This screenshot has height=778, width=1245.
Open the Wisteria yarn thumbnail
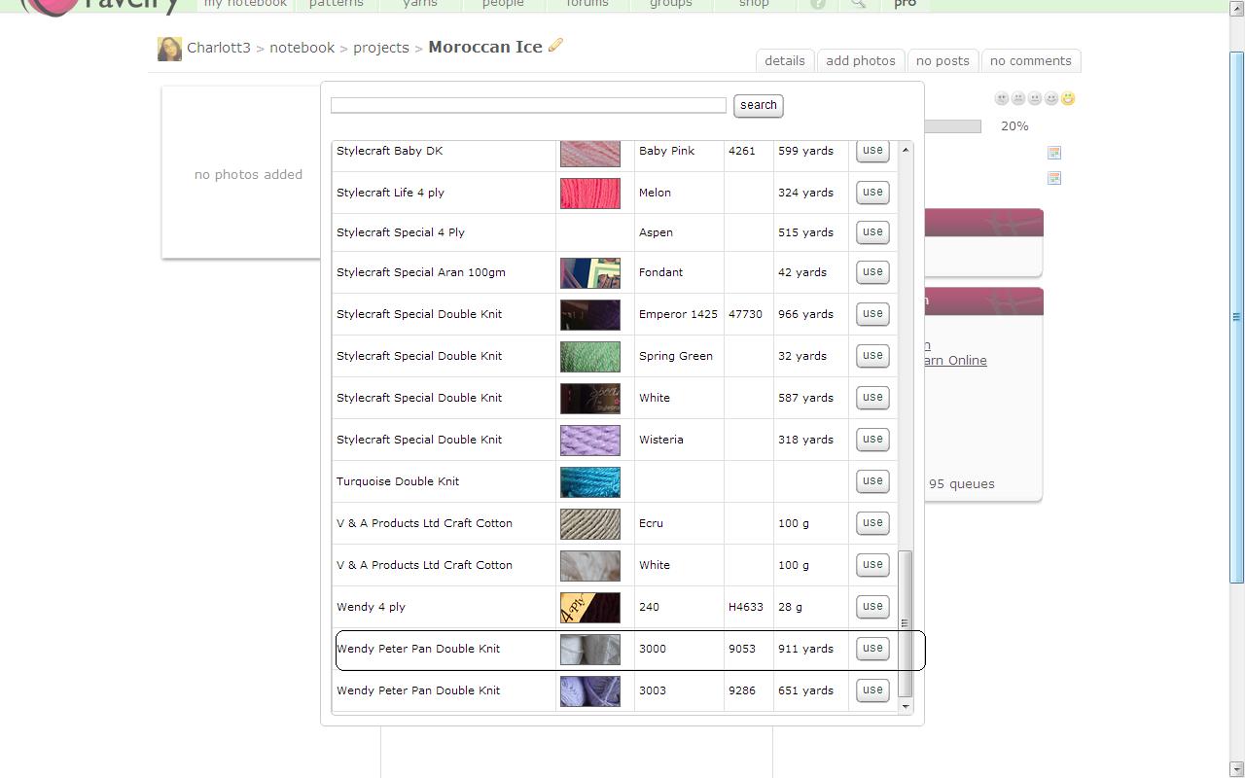pyautogui.click(x=590, y=441)
